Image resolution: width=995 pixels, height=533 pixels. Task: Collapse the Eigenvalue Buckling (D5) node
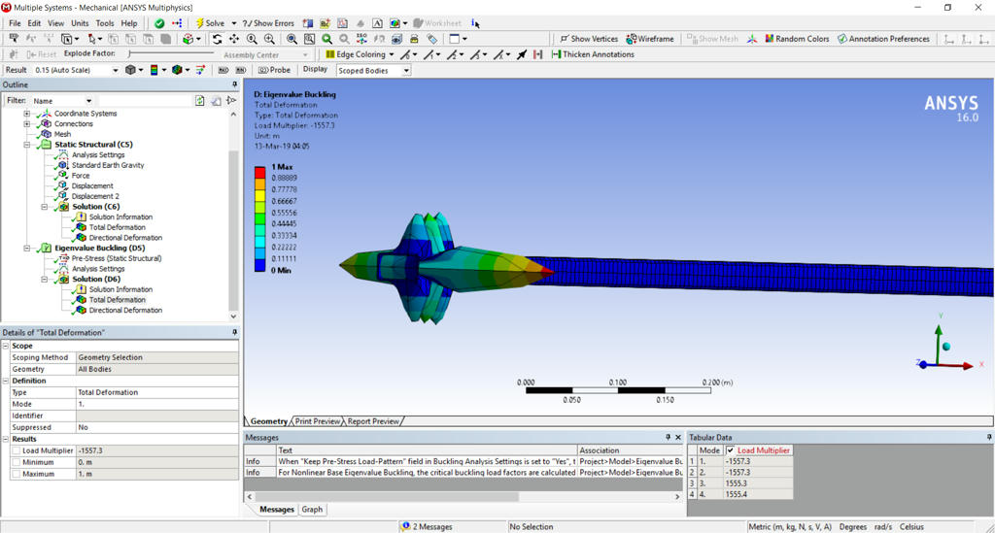(x=27, y=248)
